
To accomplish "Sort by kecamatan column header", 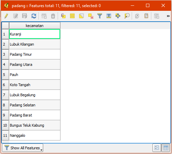I will 35,26.
